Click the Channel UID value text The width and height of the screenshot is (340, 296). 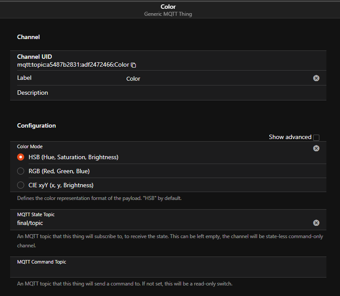tap(73, 65)
